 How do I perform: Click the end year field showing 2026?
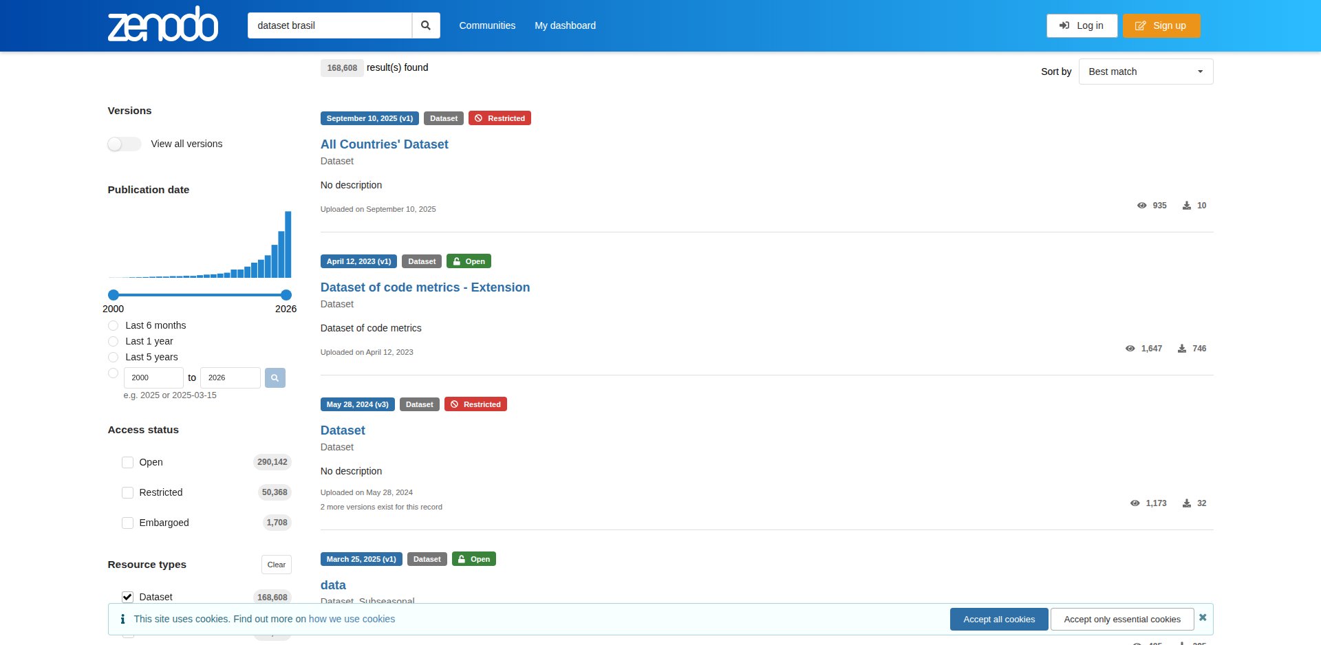point(230,378)
